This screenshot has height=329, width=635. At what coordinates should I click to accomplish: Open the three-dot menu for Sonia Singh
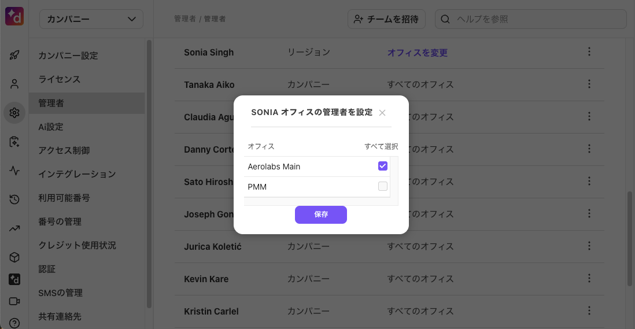click(x=589, y=52)
